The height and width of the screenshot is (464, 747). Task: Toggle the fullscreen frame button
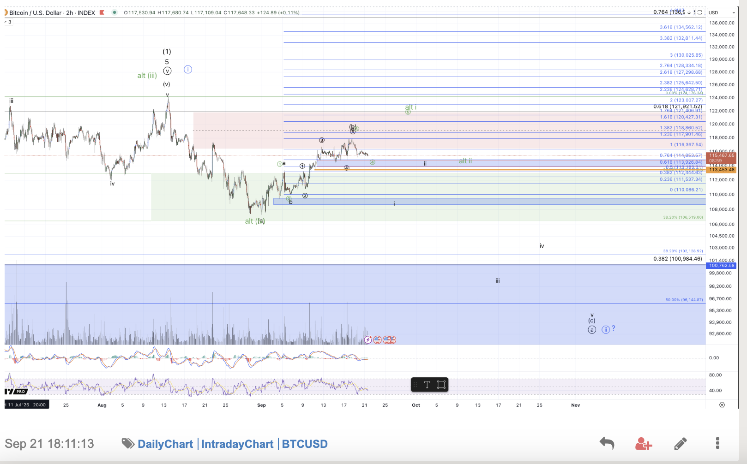(x=700, y=12)
